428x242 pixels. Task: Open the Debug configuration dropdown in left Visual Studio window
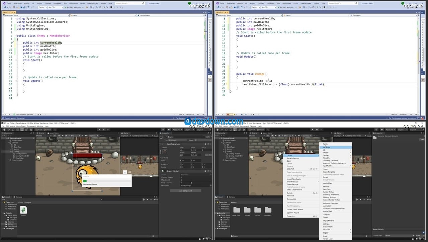42,7
